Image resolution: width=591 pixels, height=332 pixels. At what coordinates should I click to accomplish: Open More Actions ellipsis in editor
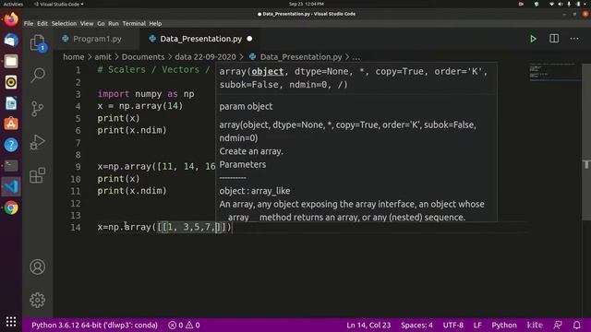click(x=574, y=39)
